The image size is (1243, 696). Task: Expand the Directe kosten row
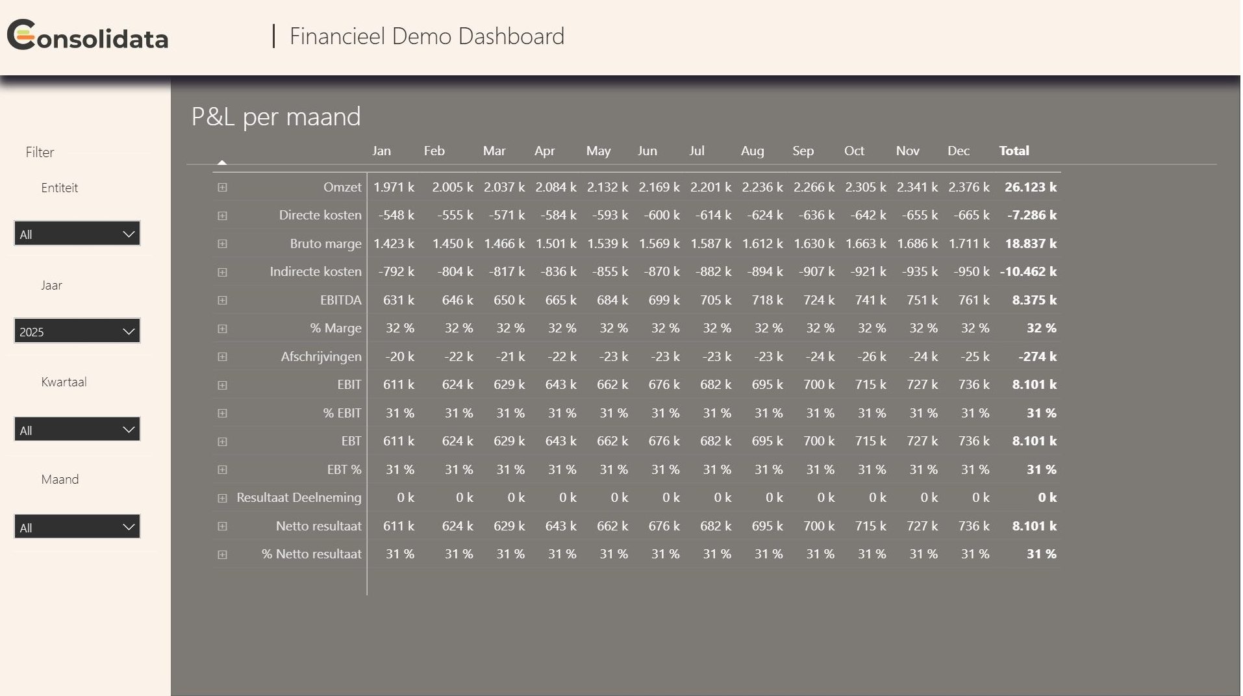click(222, 216)
